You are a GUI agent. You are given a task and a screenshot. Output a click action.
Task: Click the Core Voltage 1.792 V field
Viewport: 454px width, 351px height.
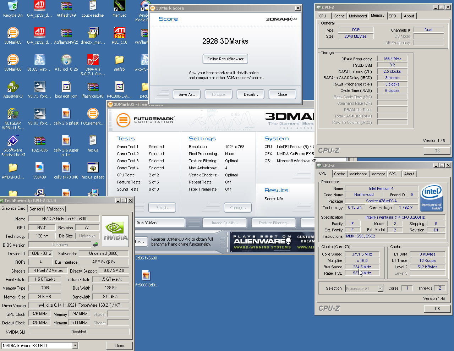pos(406,208)
